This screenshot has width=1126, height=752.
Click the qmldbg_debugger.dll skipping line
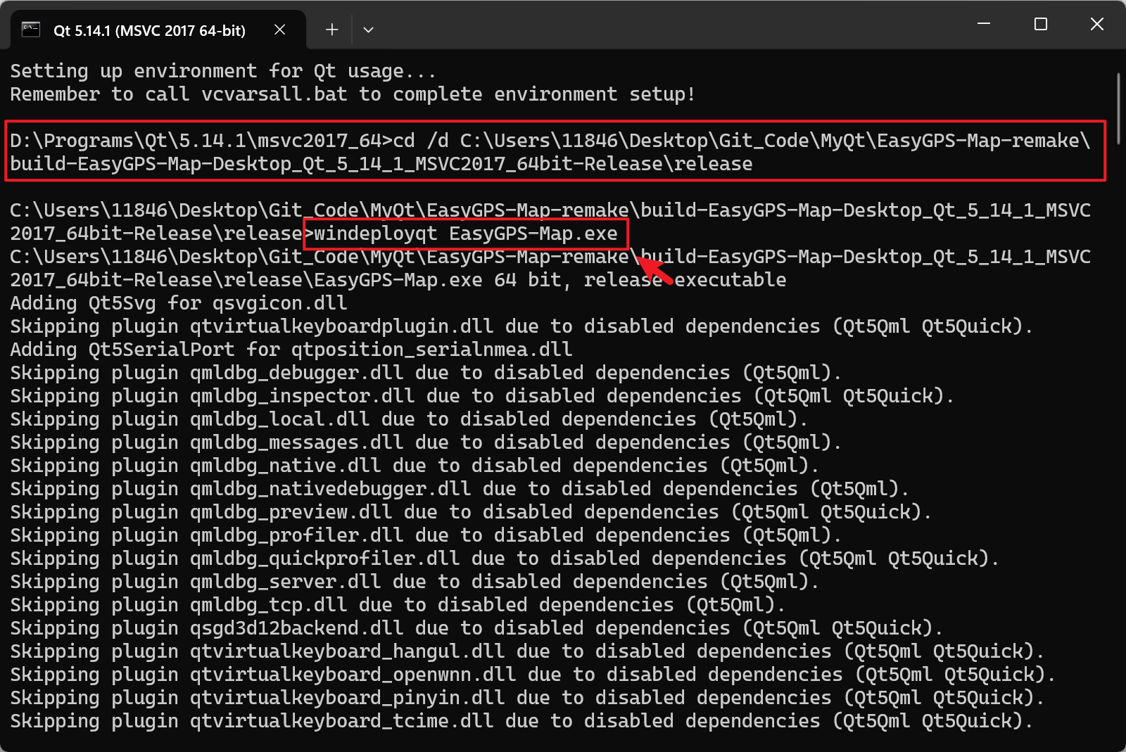click(426, 373)
